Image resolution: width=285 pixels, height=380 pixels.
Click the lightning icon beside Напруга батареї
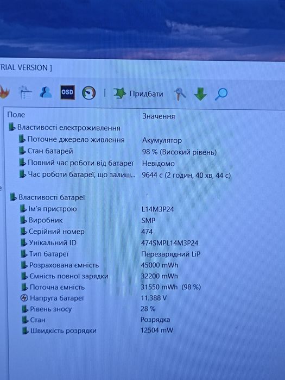pos(24,298)
